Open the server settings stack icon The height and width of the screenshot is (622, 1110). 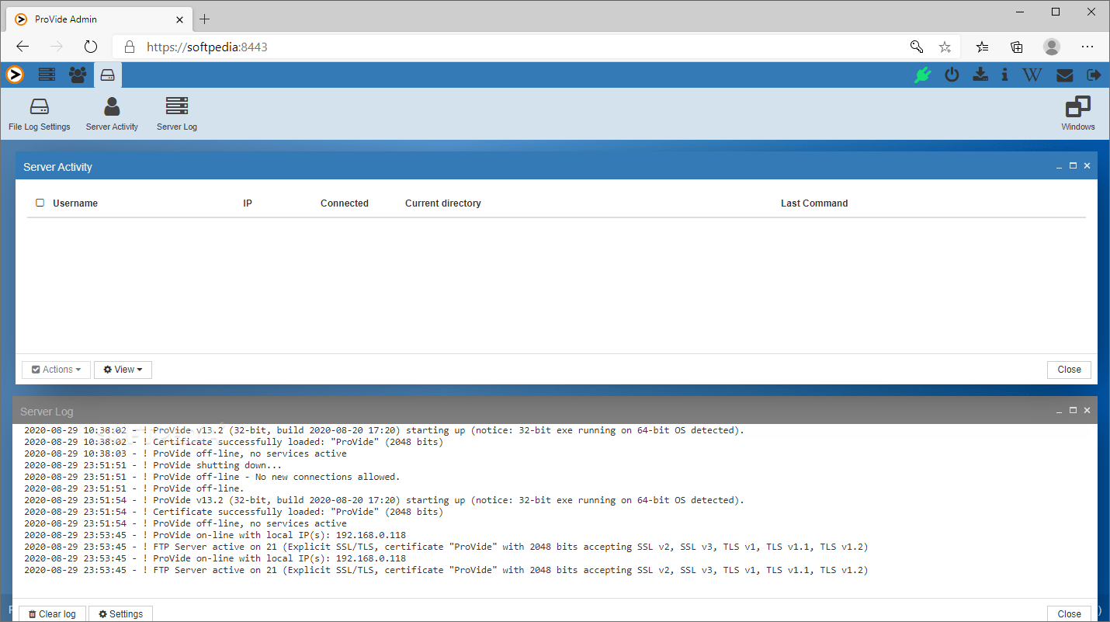tap(47, 75)
